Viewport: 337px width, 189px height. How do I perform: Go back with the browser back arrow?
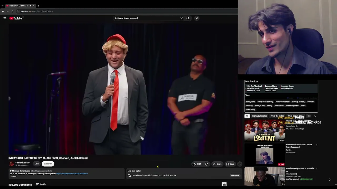click(3, 11)
